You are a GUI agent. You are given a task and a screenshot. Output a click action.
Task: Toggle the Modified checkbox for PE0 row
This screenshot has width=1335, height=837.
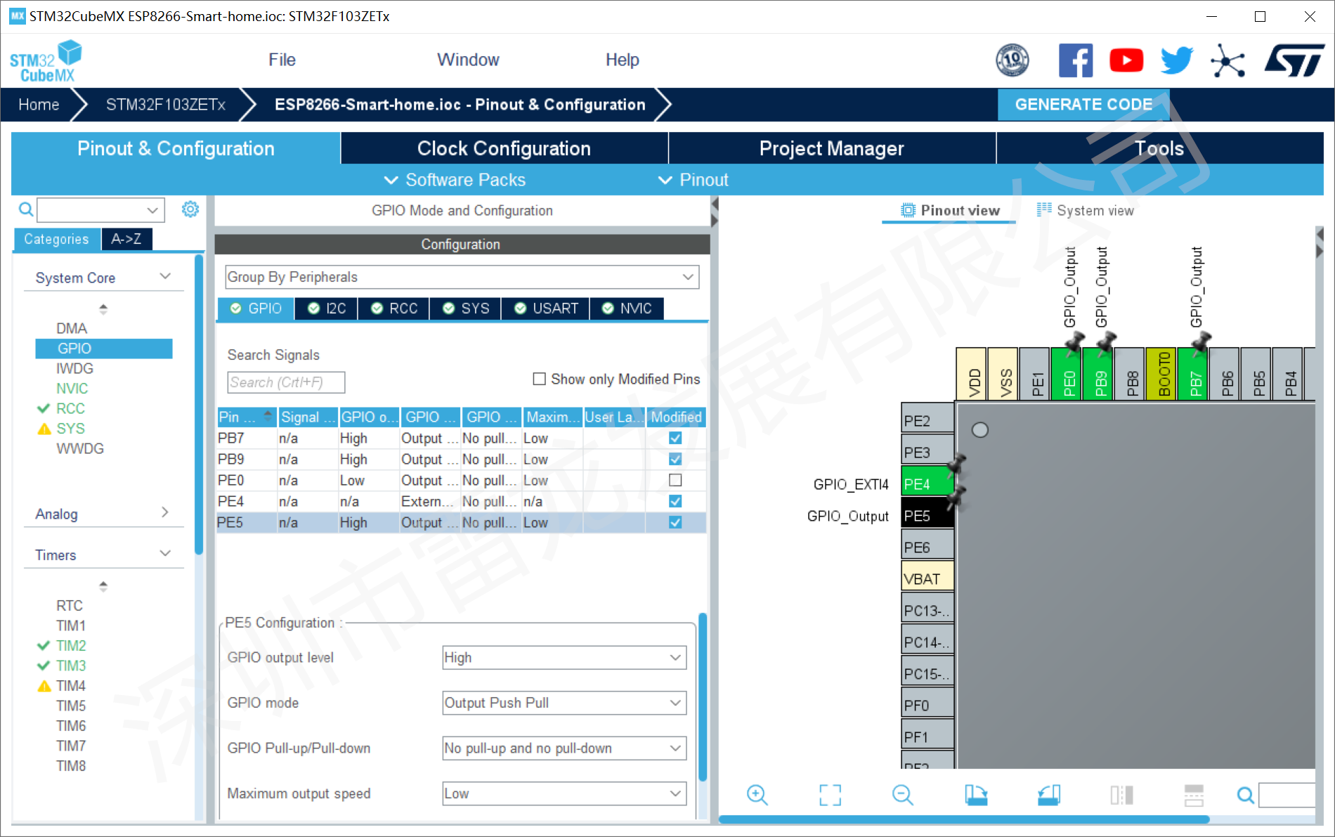675,481
